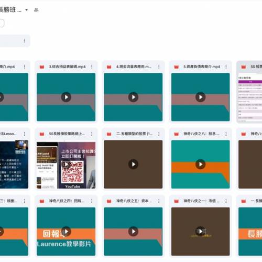This screenshot has width=262, height=262.
Task: Click video file icon of 神奇八俠之五
Action: 109,201
